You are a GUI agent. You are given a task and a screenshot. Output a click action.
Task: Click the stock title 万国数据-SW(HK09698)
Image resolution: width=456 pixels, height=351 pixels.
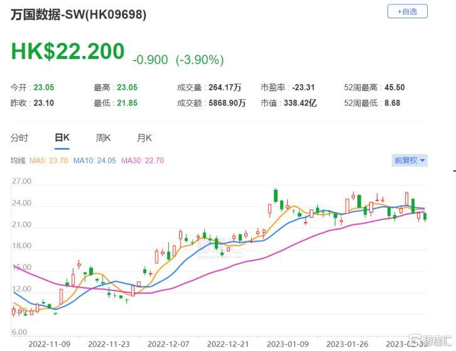point(79,14)
